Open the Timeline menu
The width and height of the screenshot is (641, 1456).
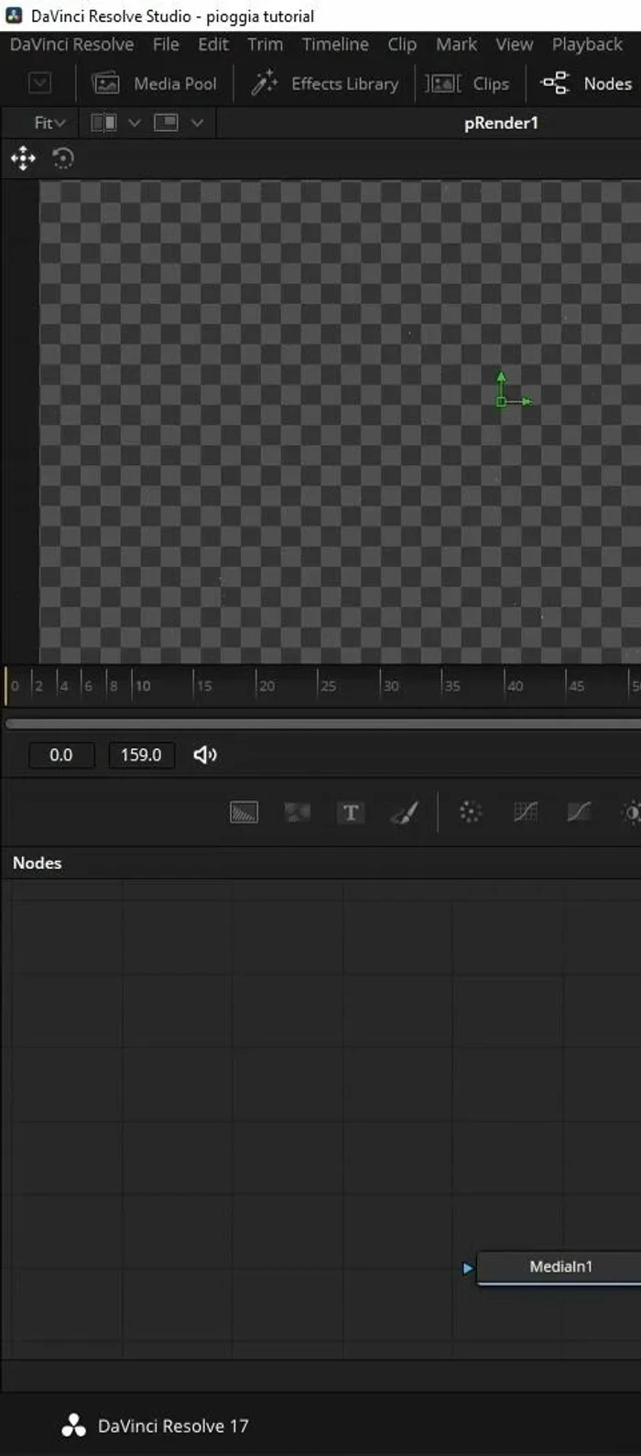(335, 44)
